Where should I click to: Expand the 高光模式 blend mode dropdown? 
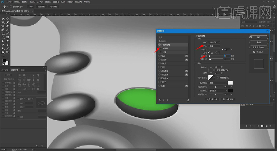(218, 83)
